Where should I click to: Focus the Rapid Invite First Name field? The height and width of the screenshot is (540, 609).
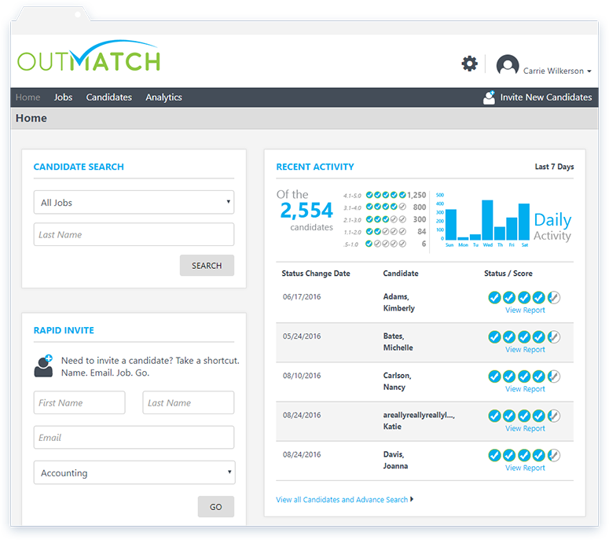pos(79,402)
